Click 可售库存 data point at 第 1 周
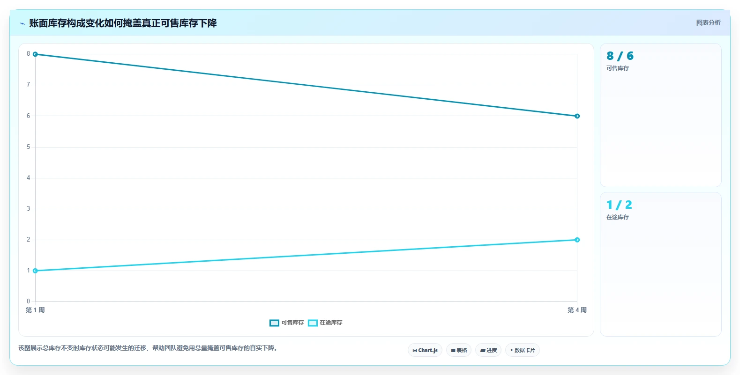Image resolution: width=740 pixels, height=375 pixels. click(x=35, y=54)
